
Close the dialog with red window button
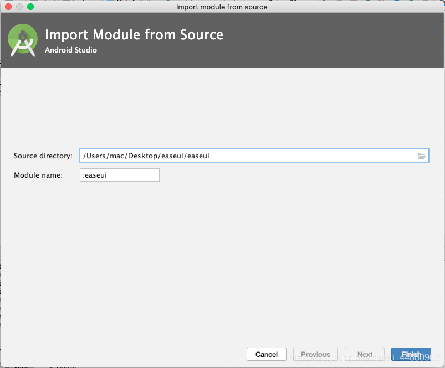point(8,7)
